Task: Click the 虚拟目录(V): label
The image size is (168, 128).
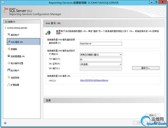Action: (55, 43)
